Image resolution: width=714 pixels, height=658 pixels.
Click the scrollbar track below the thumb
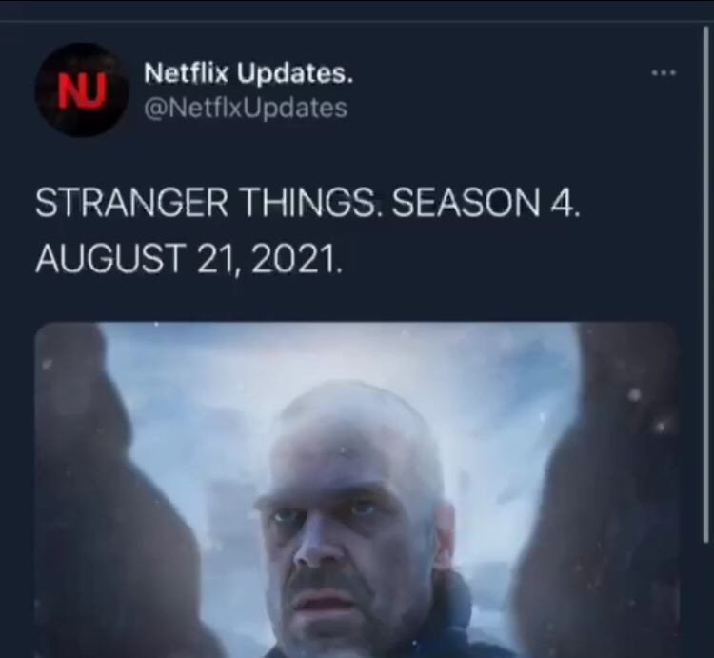pos(706,600)
